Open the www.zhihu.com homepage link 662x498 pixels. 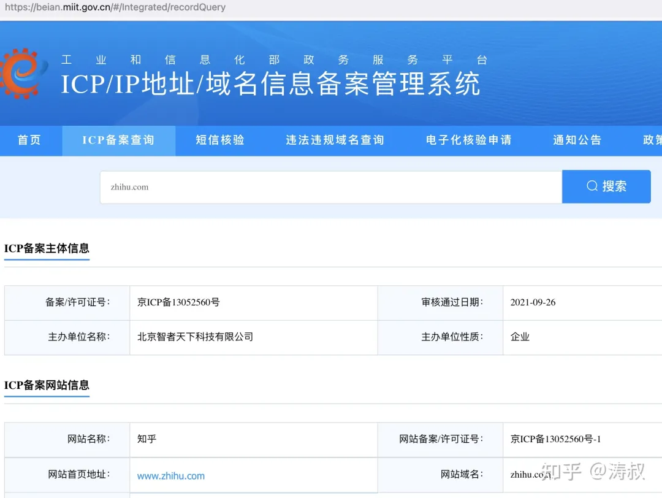[x=171, y=476]
